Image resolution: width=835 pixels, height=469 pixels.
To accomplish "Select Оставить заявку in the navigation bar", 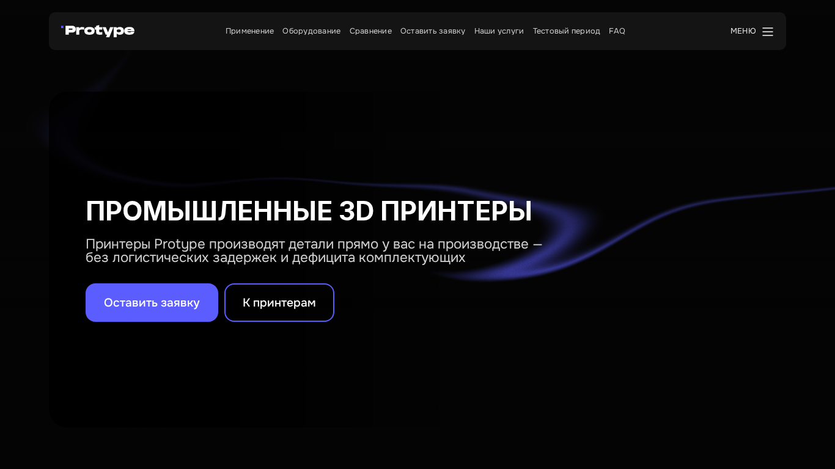I will [x=433, y=31].
